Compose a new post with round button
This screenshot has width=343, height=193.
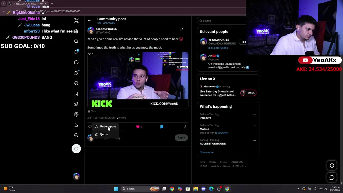76,149
